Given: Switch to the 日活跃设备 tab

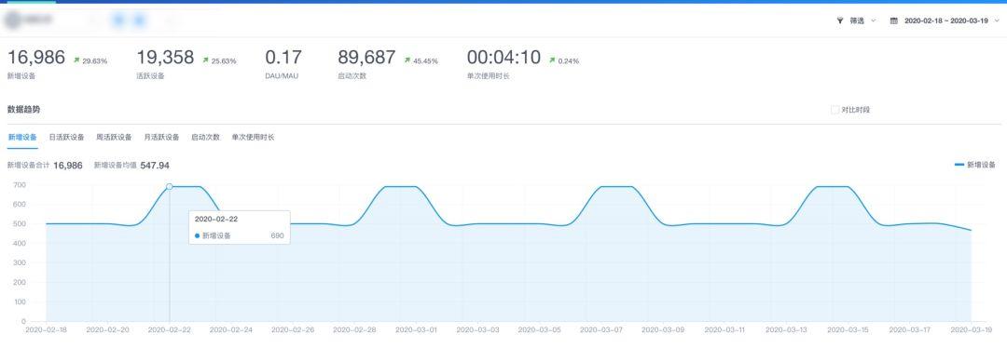Looking at the screenshot, I should point(67,137).
